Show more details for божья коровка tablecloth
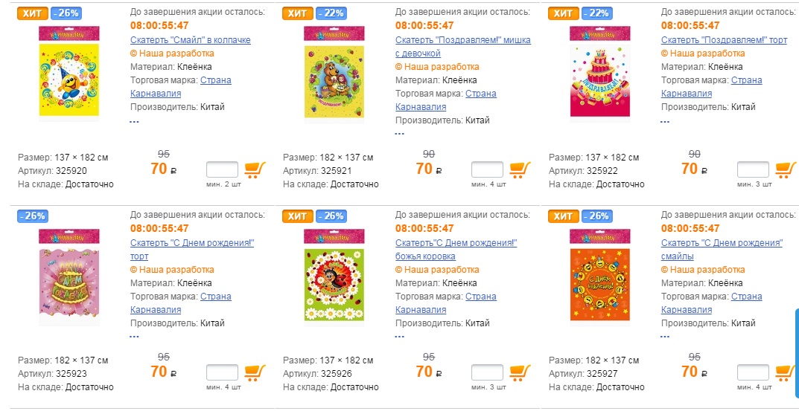The width and height of the screenshot is (799, 411). pos(400,337)
